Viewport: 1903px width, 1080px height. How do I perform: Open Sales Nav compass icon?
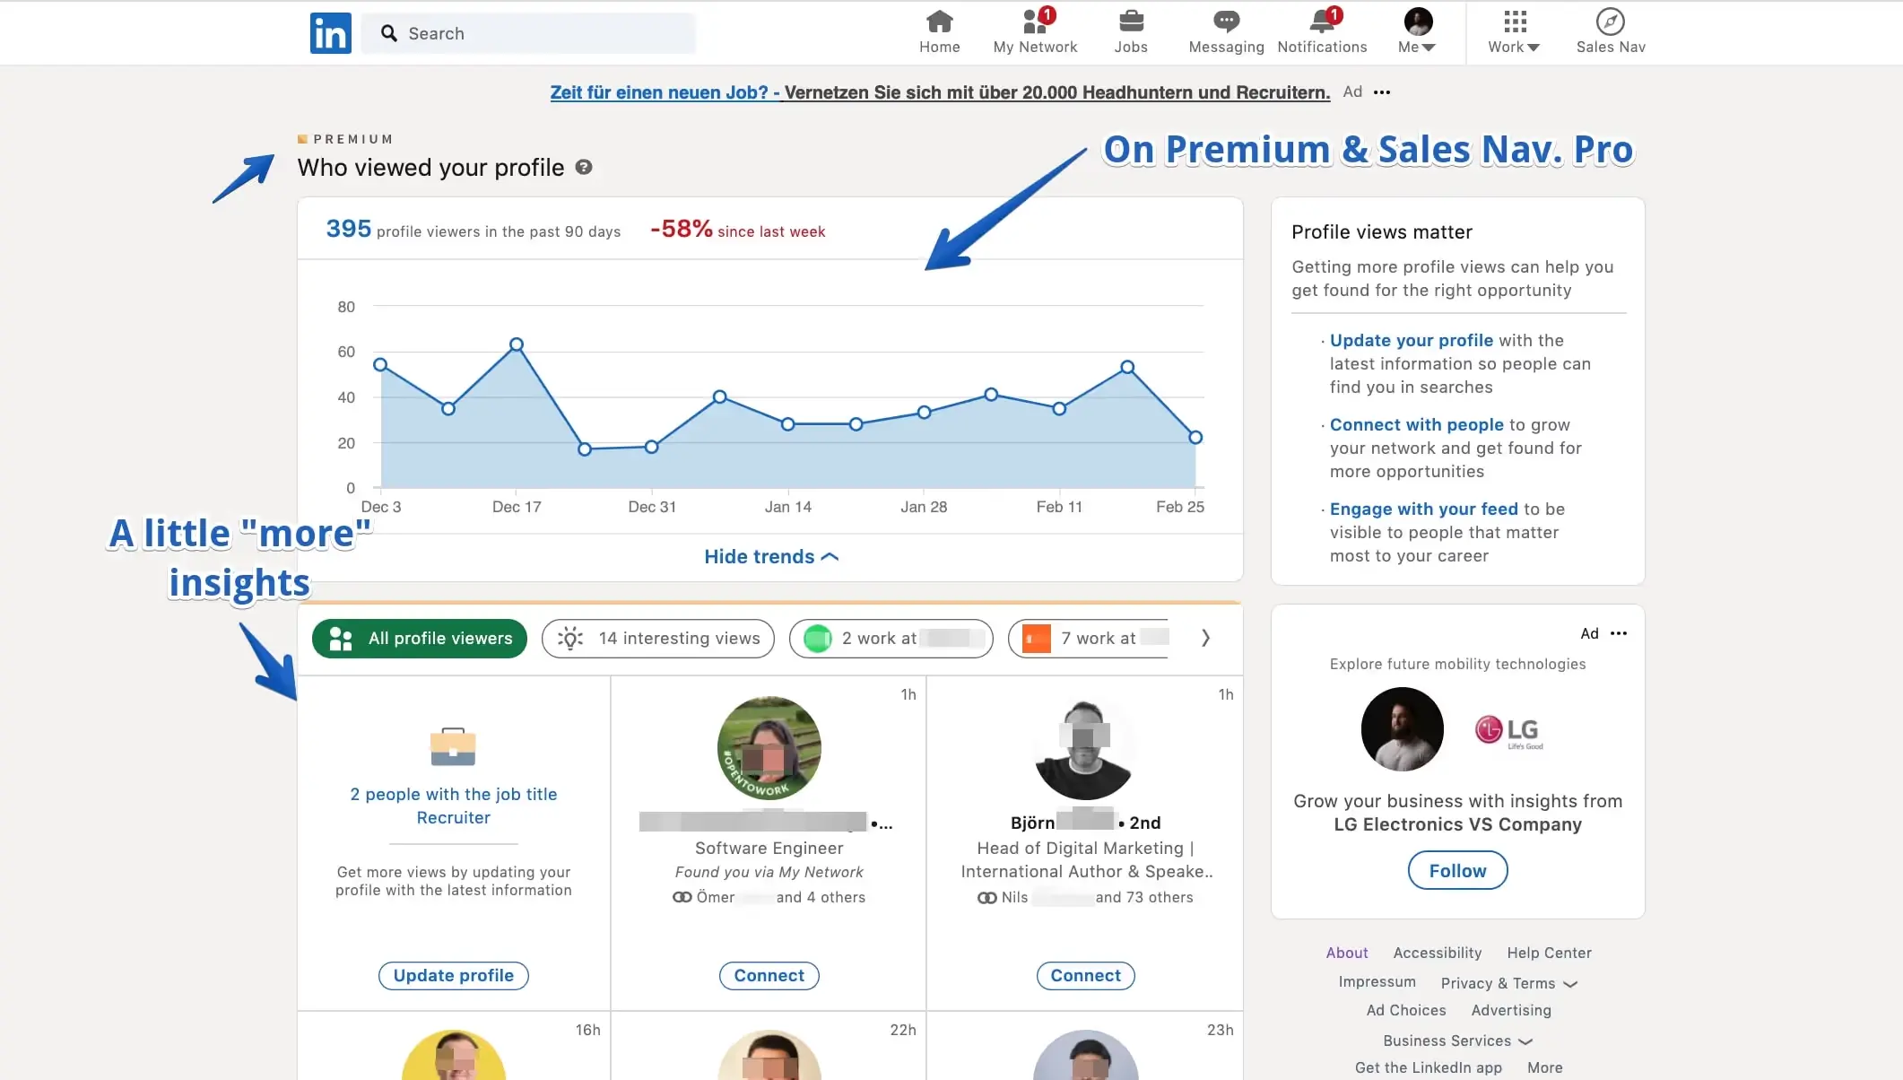tap(1610, 20)
